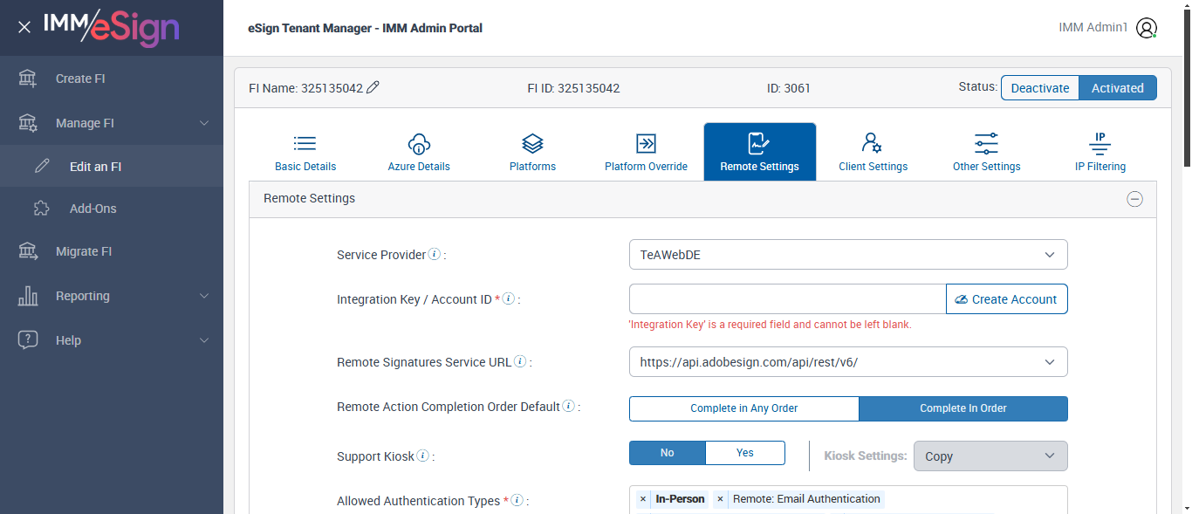This screenshot has height=514, width=1192.
Task: Click the Integration Key input field
Action: 787,299
